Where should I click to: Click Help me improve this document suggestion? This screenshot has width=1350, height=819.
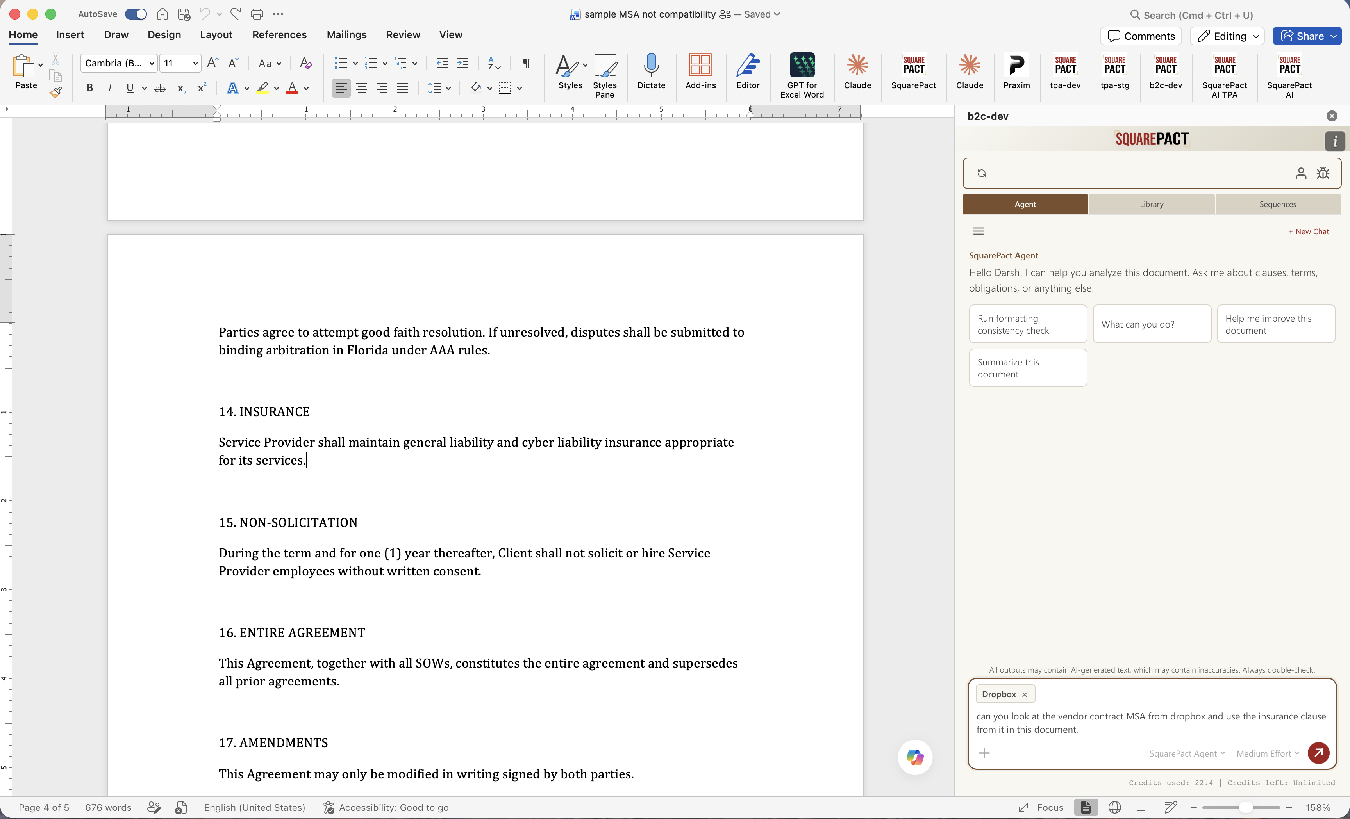click(1275, 324)
